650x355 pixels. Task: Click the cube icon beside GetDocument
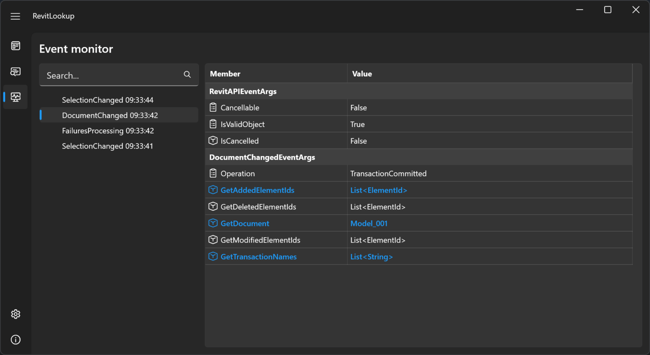[213, 223]
